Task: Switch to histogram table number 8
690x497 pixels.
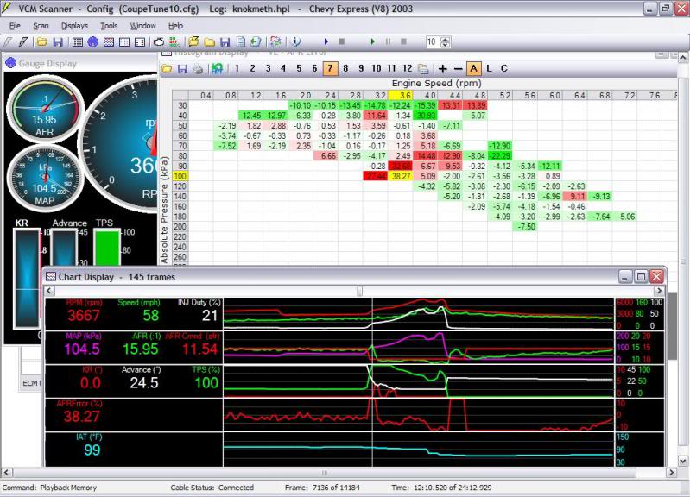Action: [345, 68]
